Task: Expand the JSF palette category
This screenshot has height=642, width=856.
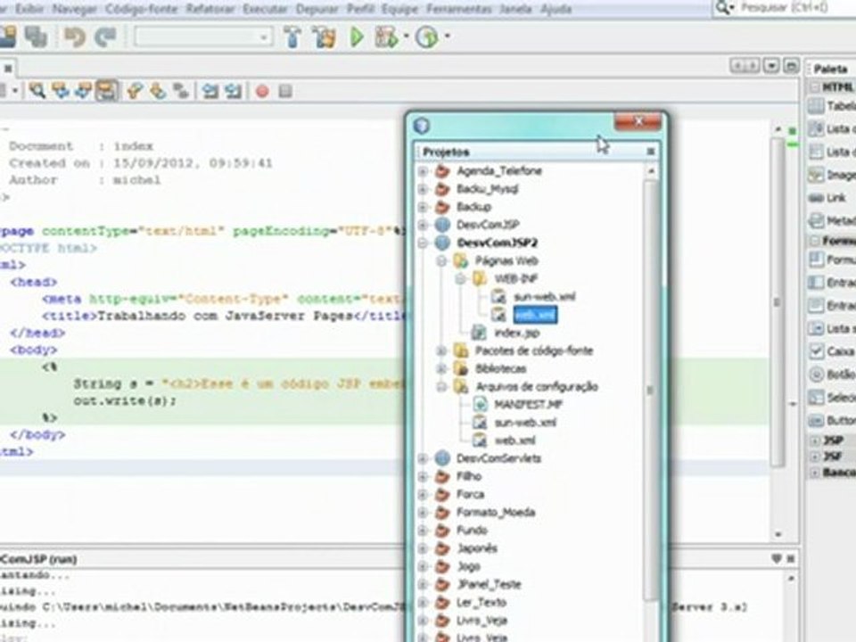Action: 815,456
